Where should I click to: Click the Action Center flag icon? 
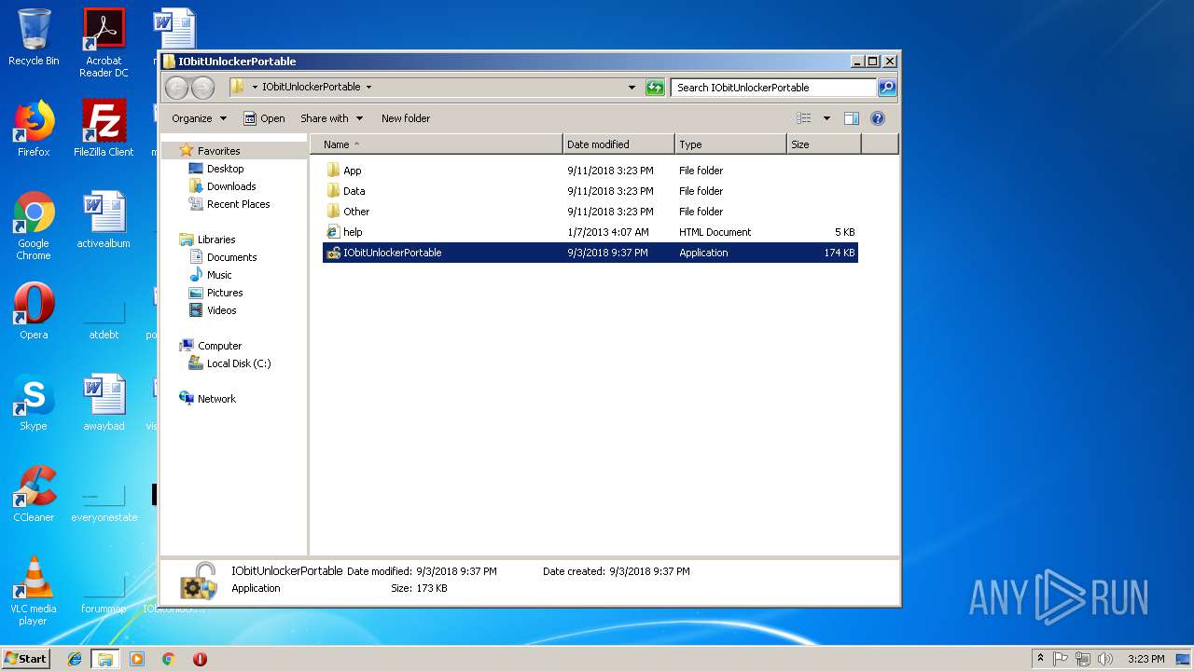click(x=1061, y=659)
